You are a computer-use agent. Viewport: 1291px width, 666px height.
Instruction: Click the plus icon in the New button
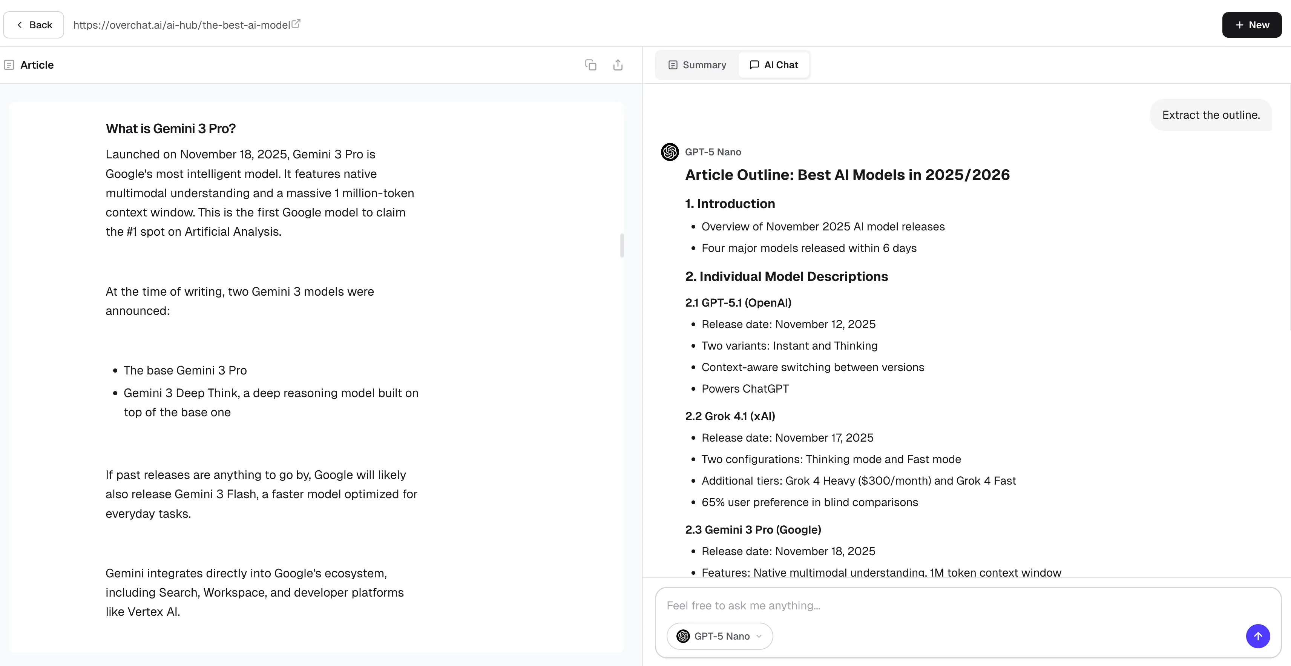tap(1239, 25)
